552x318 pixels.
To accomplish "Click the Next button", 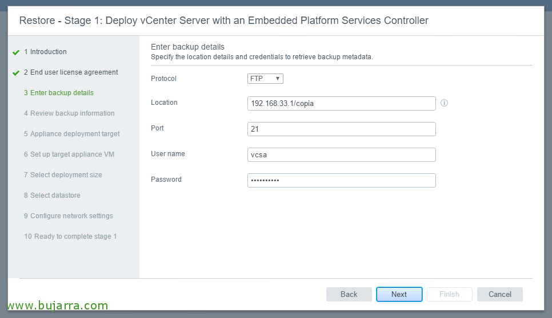I will tap(399, 295).
